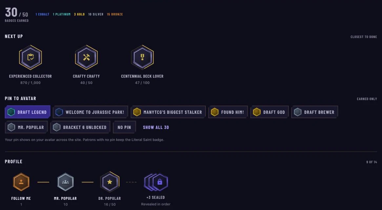
Task: Filter by 1 Cobalt badges
Action: click(x=42, y=14)
